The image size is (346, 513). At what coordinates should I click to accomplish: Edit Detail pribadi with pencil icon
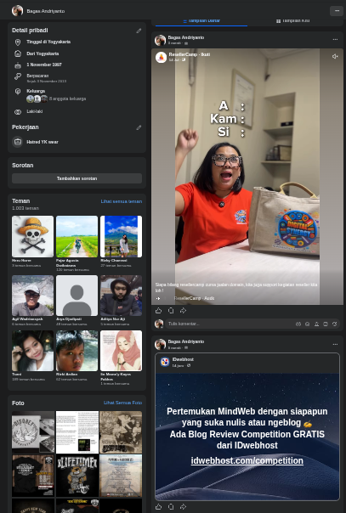[x=139, y=31]
